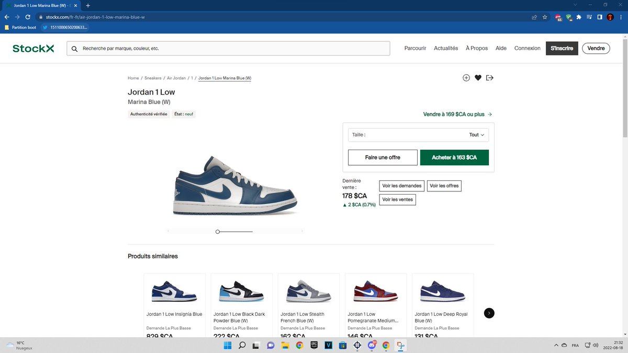Open the Adblock Plus extension icon
Image resolution: width=628 pixels, height=353 pixels.
[x=559, y=17]
